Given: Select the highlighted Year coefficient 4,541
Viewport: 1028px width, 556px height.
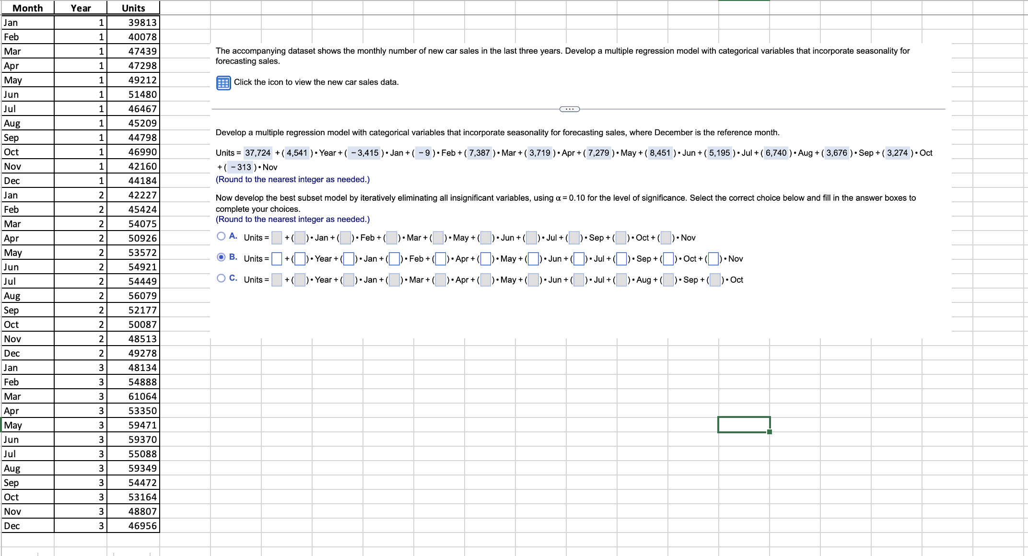Looking at the screenshot, I should click(296, 153).
